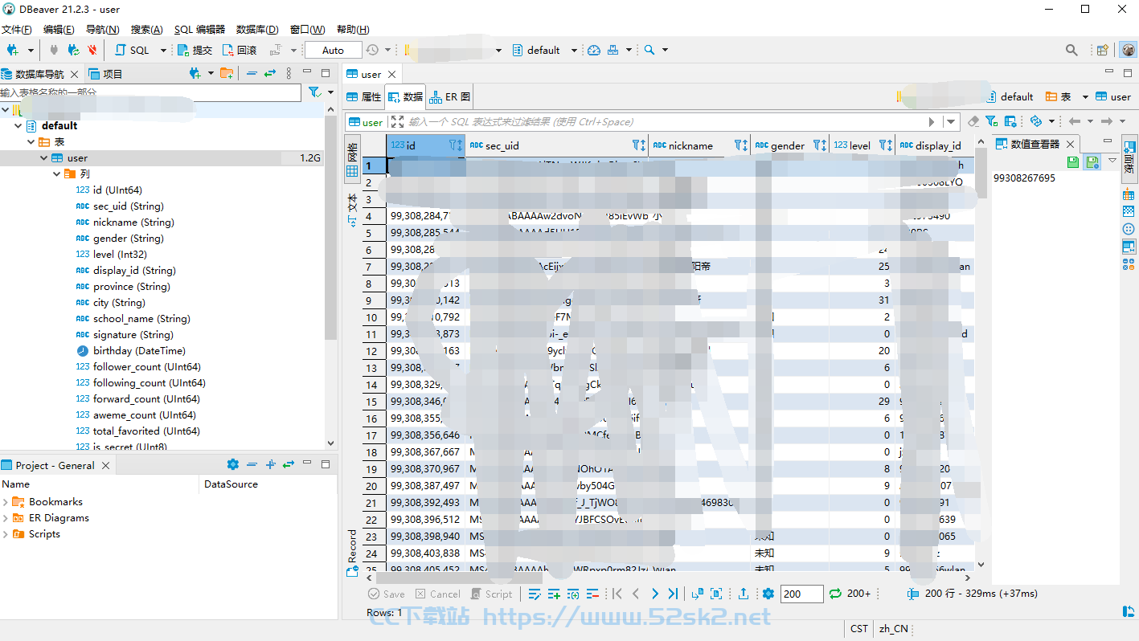
Task: Click the navigator filter funnel icon
Action: click(314, 92)
